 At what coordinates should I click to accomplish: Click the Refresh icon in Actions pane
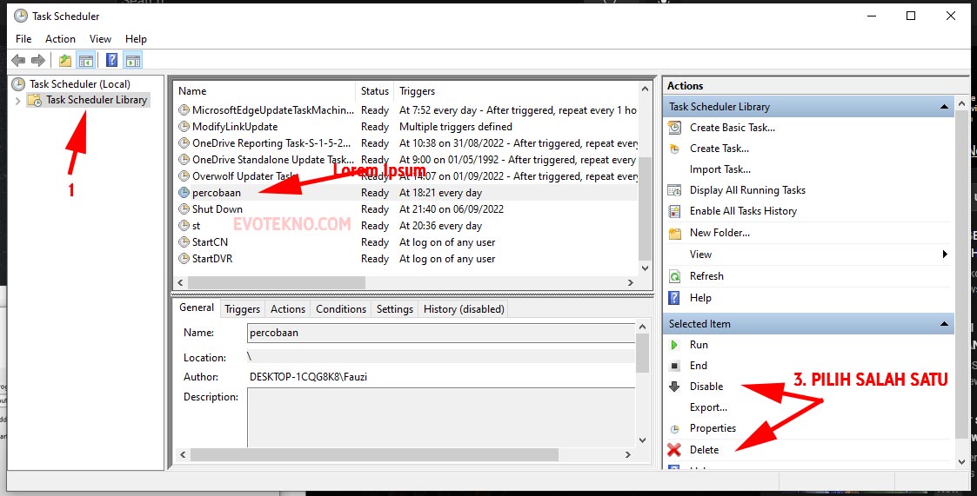point(674,276)
